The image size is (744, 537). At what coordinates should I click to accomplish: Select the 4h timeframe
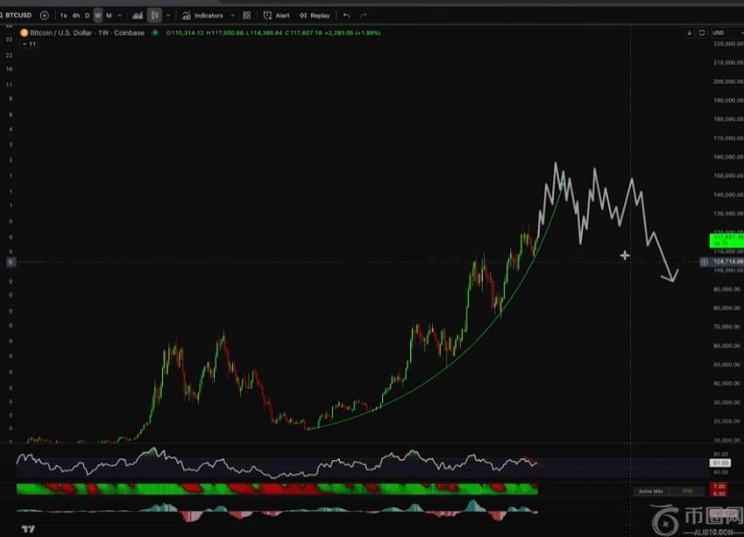[75, 15]
